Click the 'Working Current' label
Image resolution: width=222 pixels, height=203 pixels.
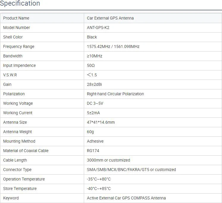point(18,113)
